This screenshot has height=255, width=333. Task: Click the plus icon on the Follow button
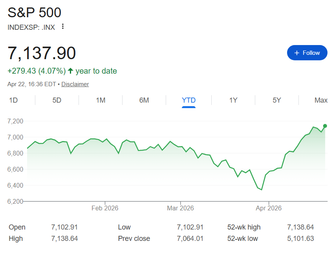(298, 52)
